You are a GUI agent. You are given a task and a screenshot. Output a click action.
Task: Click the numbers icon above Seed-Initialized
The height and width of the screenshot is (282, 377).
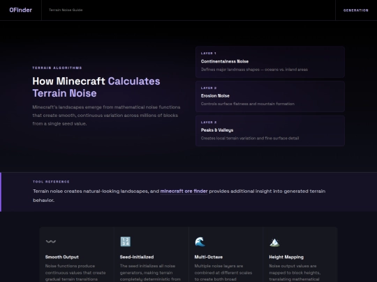tap(126, 242)
